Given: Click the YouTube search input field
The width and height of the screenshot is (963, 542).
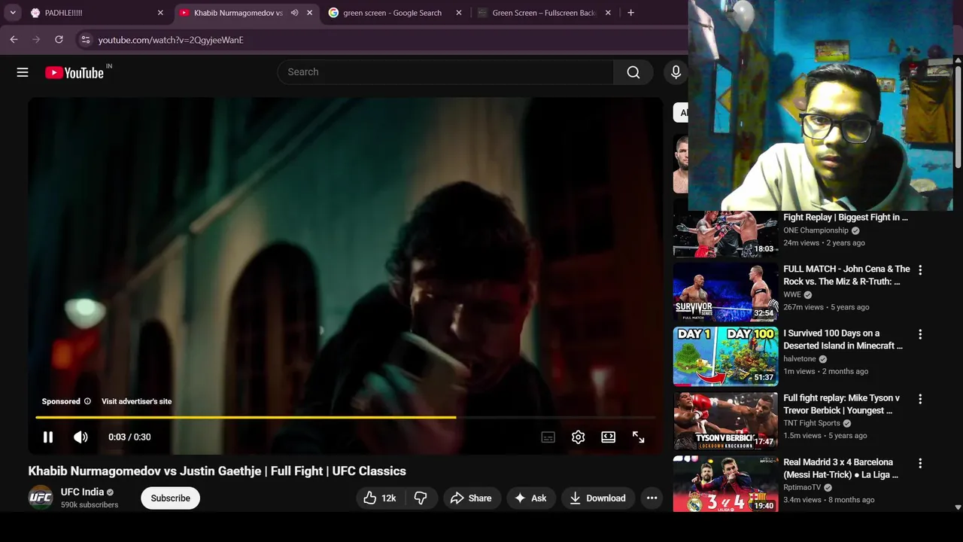Looking at the screenshot, I should pos(445,72).
